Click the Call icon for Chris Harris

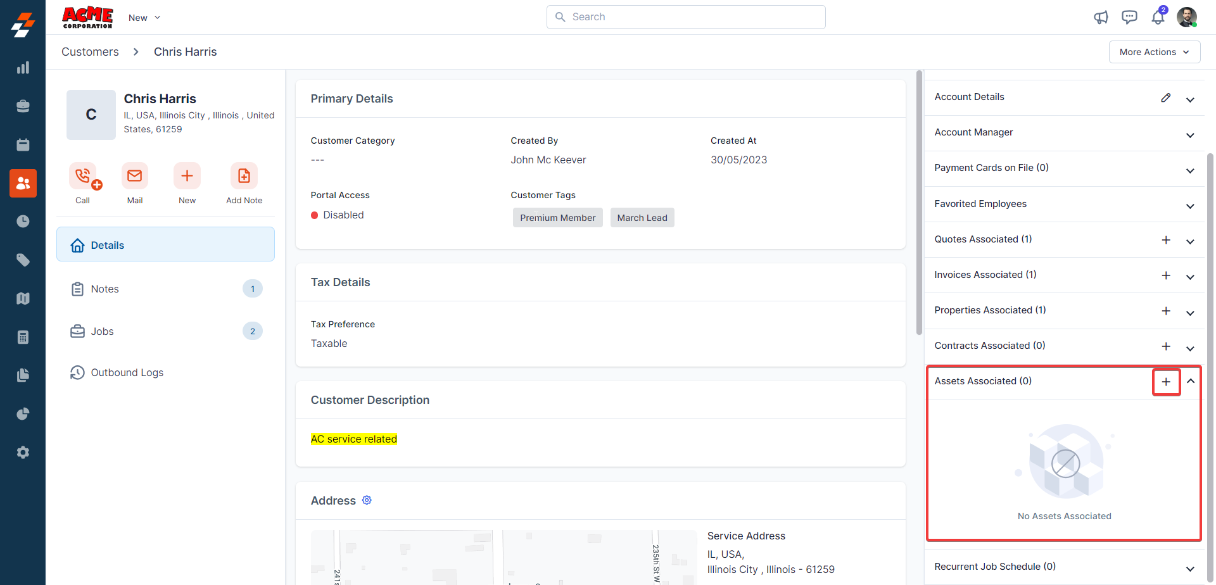[x=83, y=176]
